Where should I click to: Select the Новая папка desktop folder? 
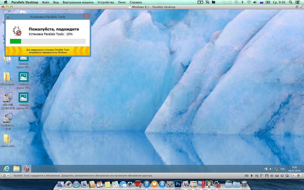coord(7,79)
